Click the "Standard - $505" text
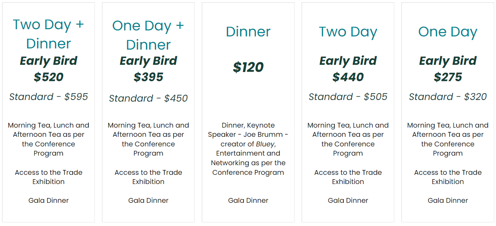The width and height of the screenshot is (496, 226). [348, 97]
